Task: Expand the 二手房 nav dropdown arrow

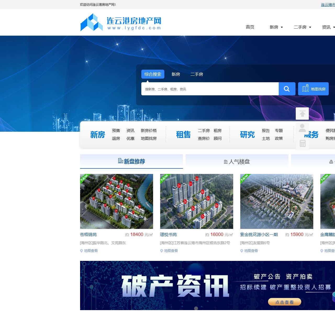Action: (x=310, y=27)
